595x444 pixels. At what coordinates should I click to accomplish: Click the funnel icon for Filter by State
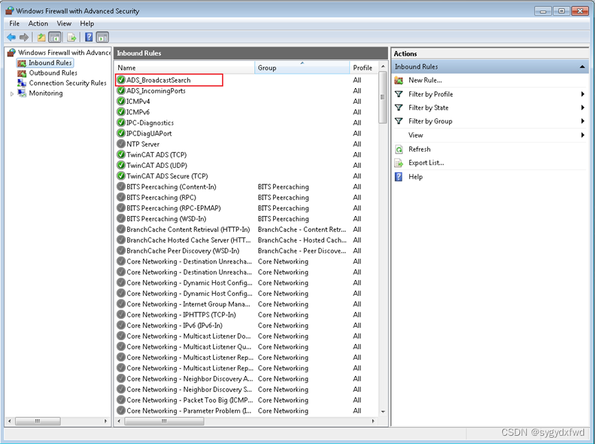(399, 107)
